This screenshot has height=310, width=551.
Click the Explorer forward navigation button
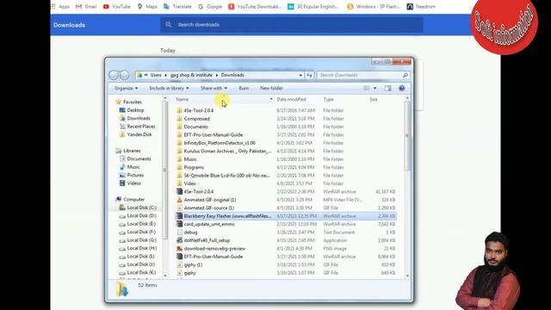tap(124, 75)
